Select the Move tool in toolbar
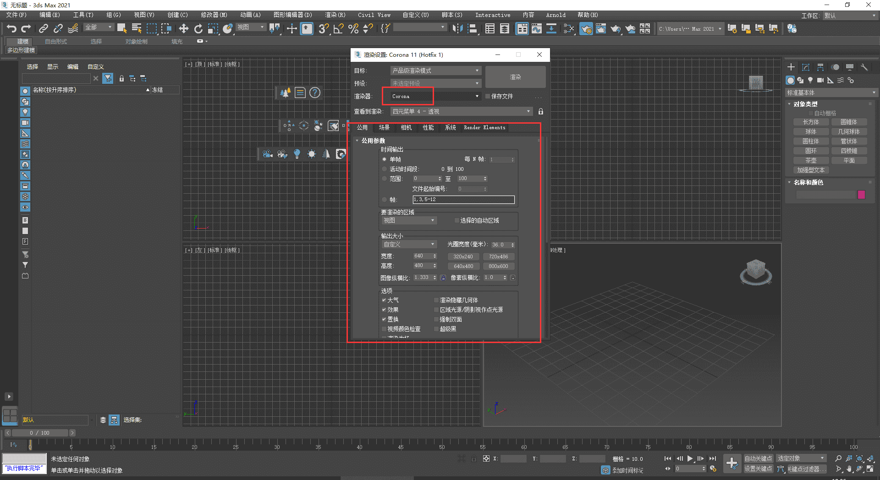Image resolution: width=880 pixels, height=480 pixels. click(x=183, y=29)
